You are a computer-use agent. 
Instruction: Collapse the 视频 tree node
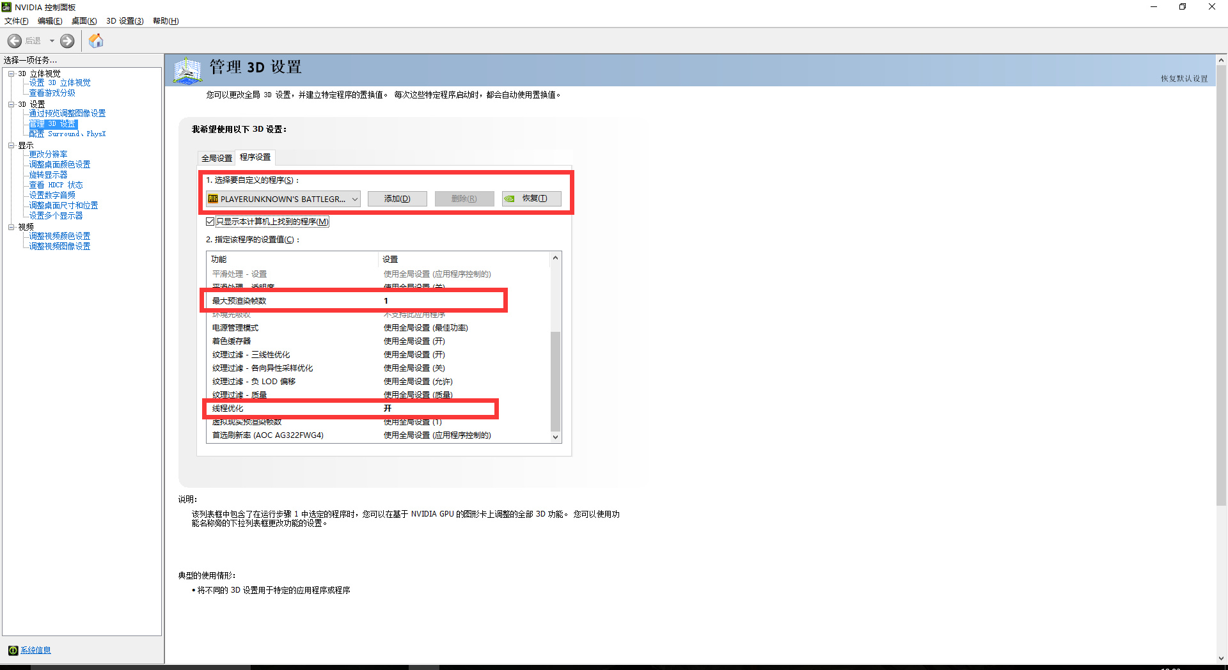point(11,227)
